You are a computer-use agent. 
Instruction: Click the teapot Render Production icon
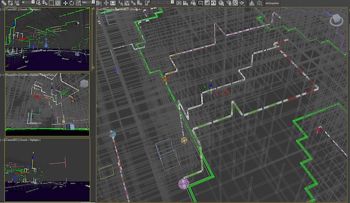tap(242, 3)
